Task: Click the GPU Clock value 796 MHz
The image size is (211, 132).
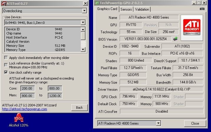Action: pyautogui.click(x=129, y=96)
